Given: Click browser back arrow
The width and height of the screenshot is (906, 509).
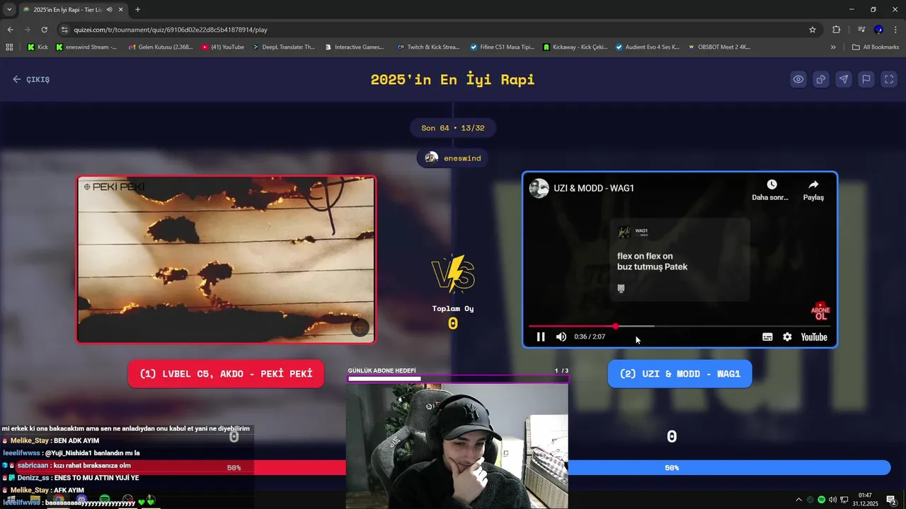Looking at the screenshot, I should (10, 30).
